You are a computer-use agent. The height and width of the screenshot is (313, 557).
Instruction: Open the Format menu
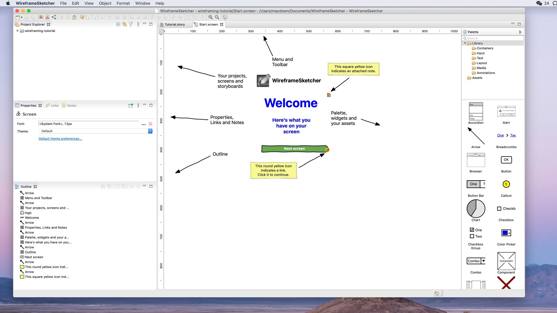(123, 3)
